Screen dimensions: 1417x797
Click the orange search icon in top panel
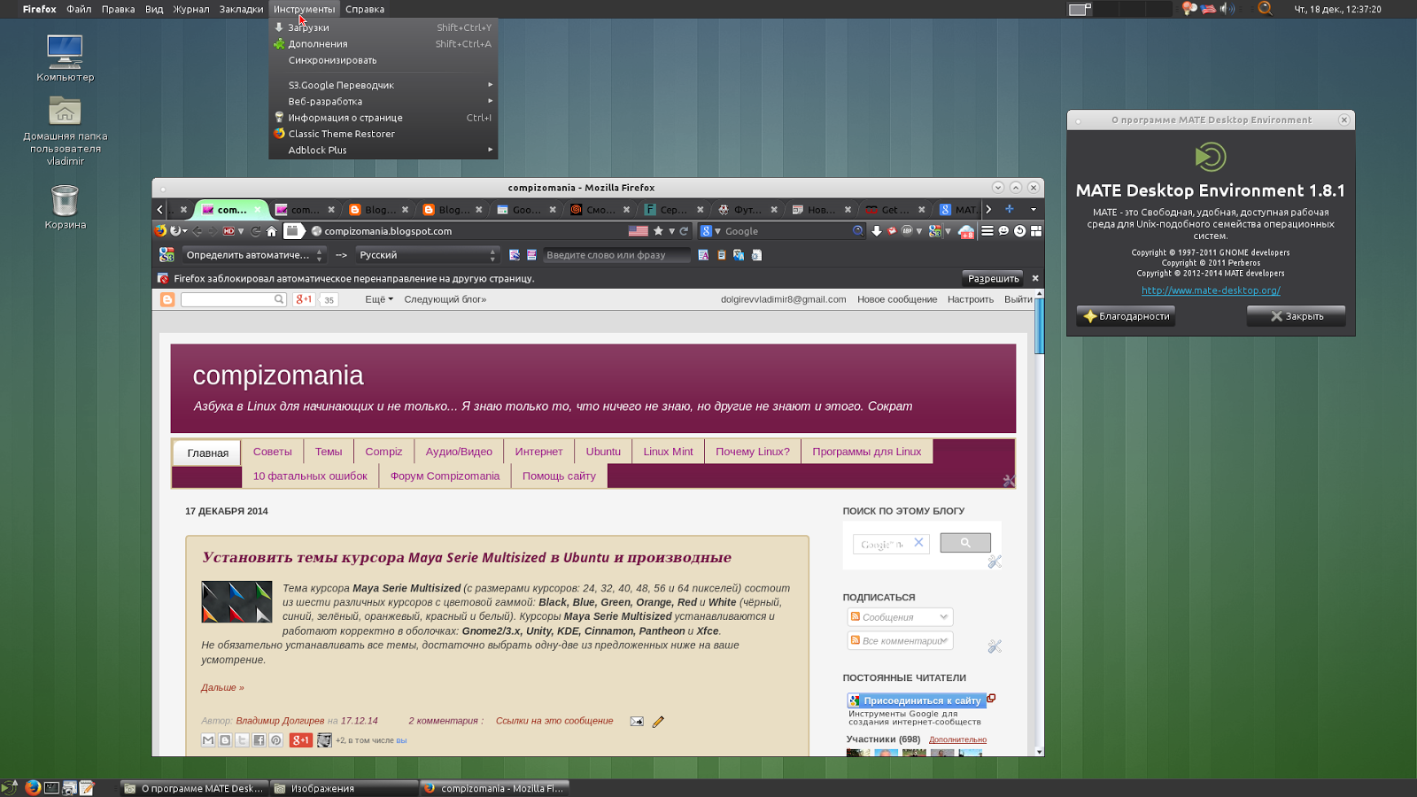point(1265,8)
